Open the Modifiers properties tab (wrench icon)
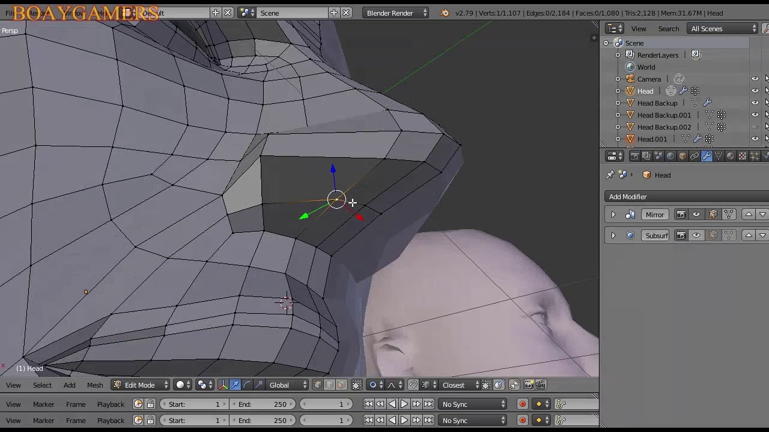This screenshot has width=769, height=432. click(707, 157)
